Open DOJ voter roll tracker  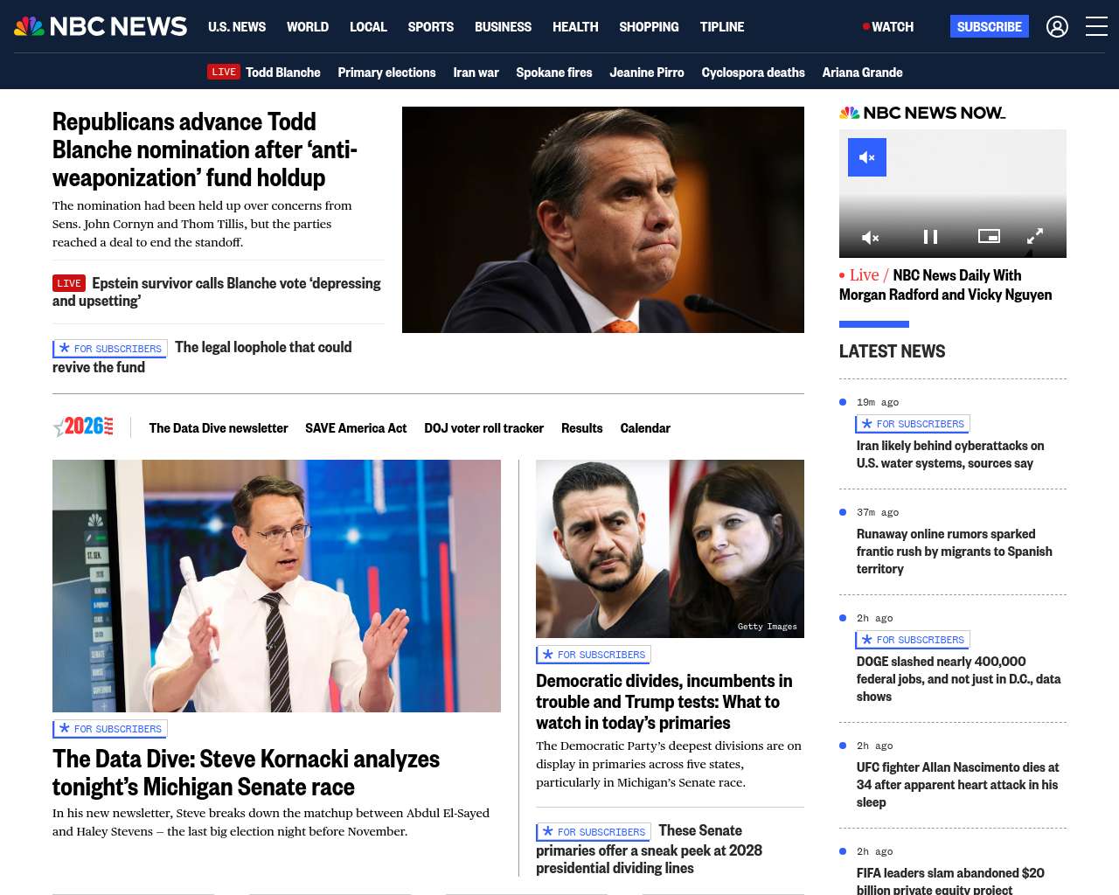(x=483, y=428)
